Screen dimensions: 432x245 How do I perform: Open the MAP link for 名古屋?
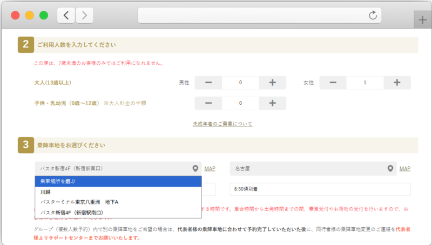405,168
